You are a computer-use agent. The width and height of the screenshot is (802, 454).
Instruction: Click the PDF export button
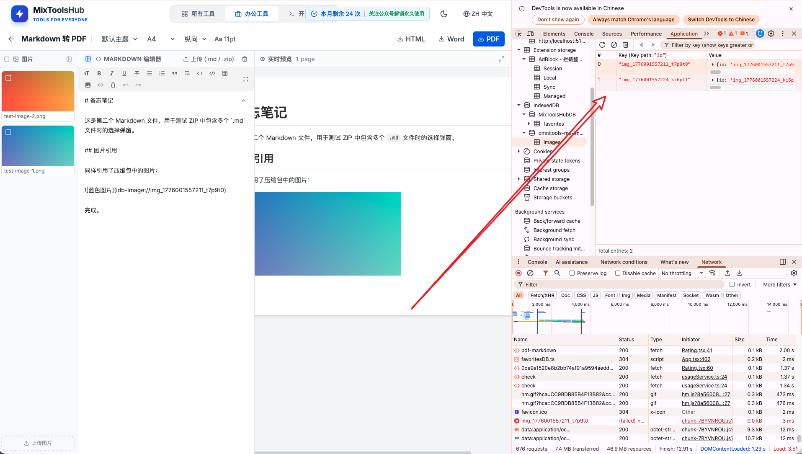coord(488,39)
